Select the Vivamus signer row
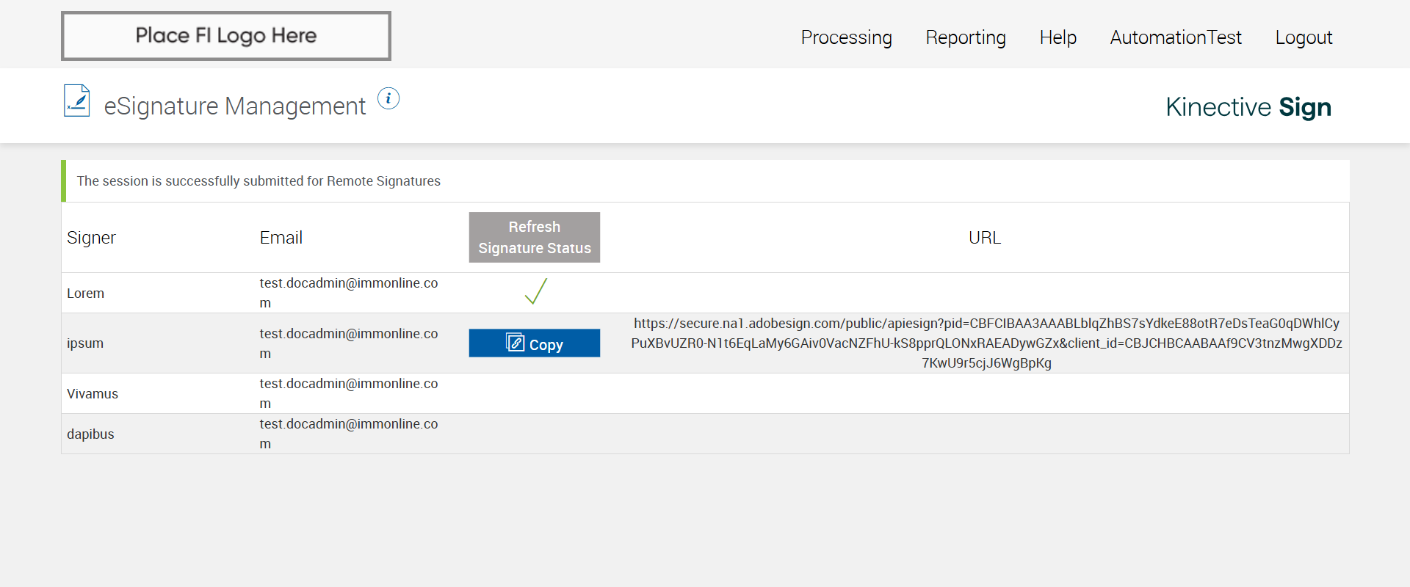This screenshot has height=587, width=1410. [93, 394]
